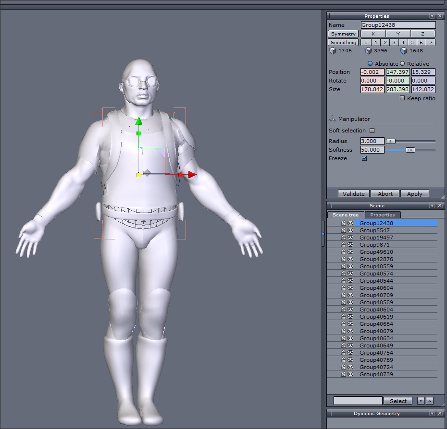The height and width of the screenshot is (429, 447).
Task: Select Group40634 in the scene tree
Action: [396, 338]
